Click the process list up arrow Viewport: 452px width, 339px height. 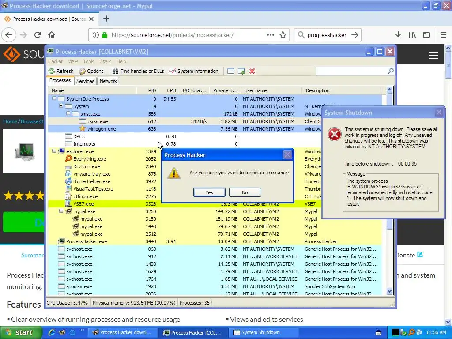[x=389, y=90]
